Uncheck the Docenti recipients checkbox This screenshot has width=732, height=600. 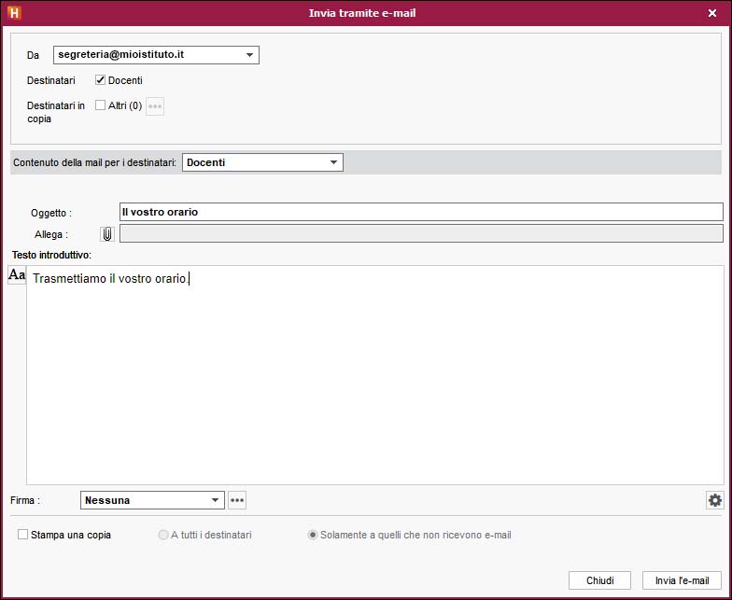tap(101, 80)
